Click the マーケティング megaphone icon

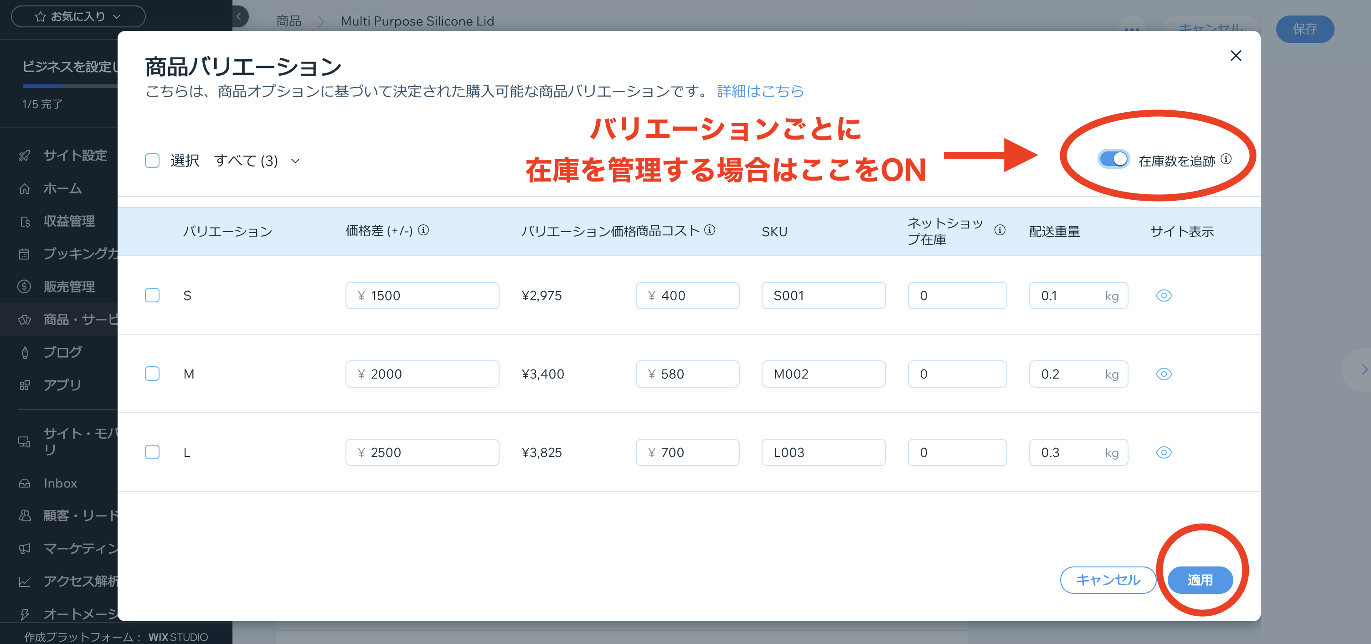coord(25,549)
